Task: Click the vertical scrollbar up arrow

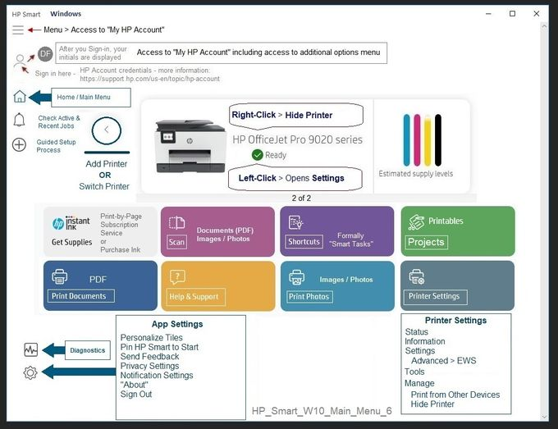Action: click(544, 26)
